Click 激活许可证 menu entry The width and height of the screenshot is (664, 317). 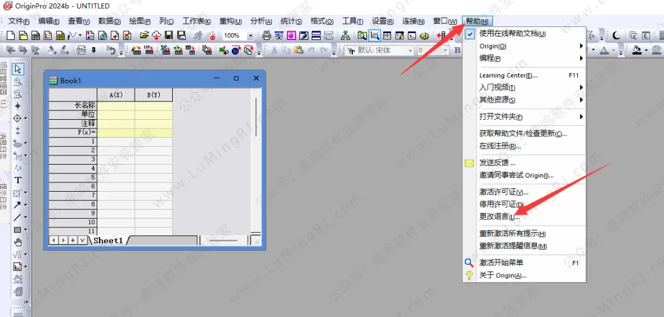pos(503,192)
